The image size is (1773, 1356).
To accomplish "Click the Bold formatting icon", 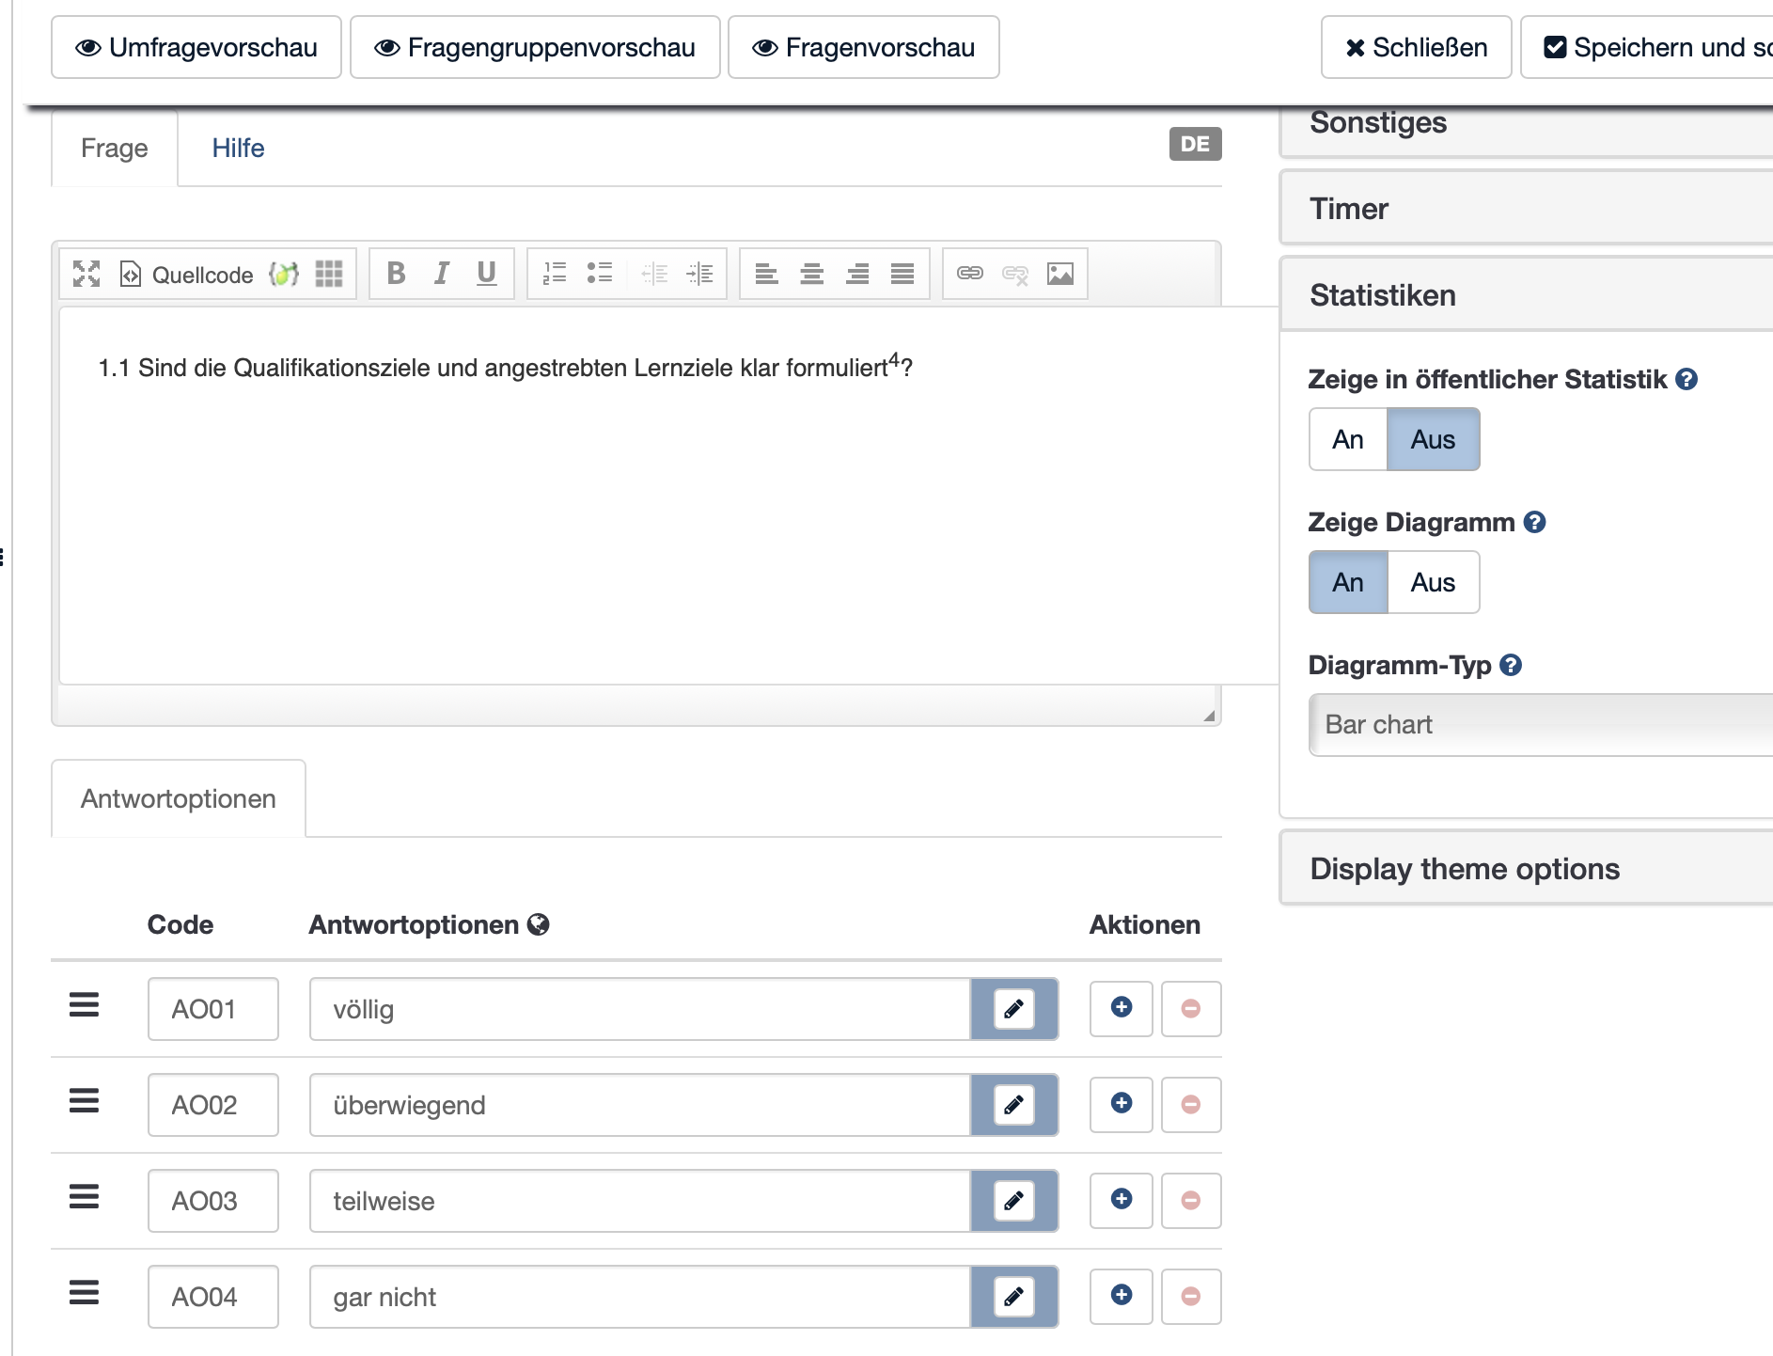I will [x=396, y=274].
